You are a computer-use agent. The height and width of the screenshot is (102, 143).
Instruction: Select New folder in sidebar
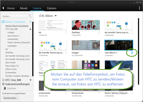10,63
